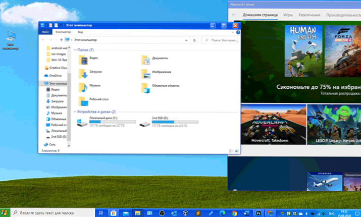The width and height of the screenshot is (361, 217).
Task: Open Task View on the taskbar
Action: tap(101, 213)
